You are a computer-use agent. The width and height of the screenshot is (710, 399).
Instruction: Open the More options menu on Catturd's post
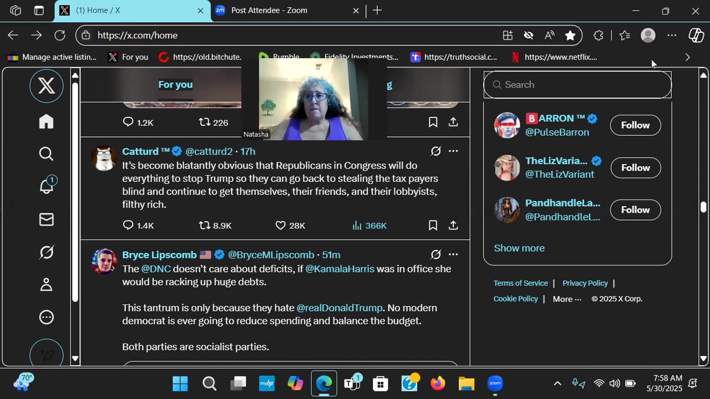pos(453,151)
